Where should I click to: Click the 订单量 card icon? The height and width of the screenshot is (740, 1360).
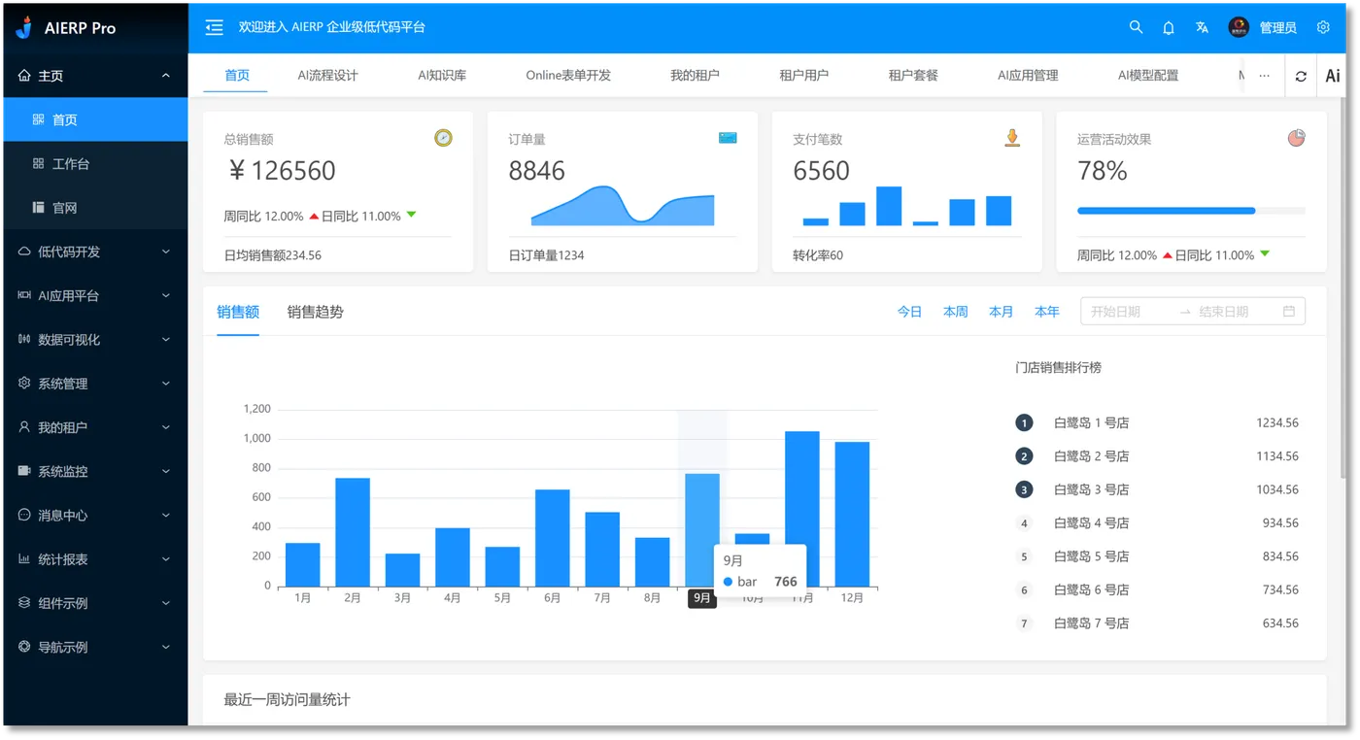[x=728, y=138]
